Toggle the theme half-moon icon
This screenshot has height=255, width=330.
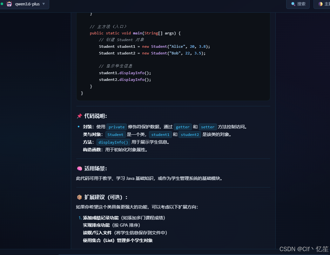point(320,4)
